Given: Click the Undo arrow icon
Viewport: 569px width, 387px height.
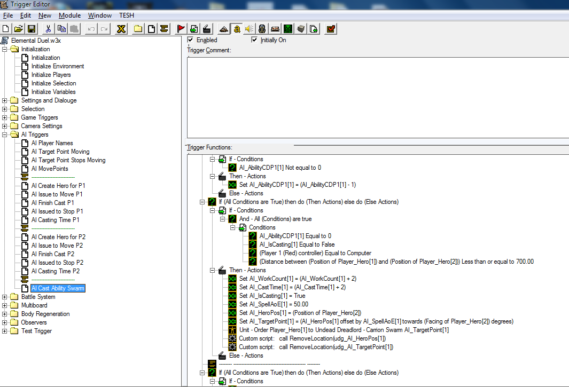Looking at the screenshot, I should click(91, 29).
